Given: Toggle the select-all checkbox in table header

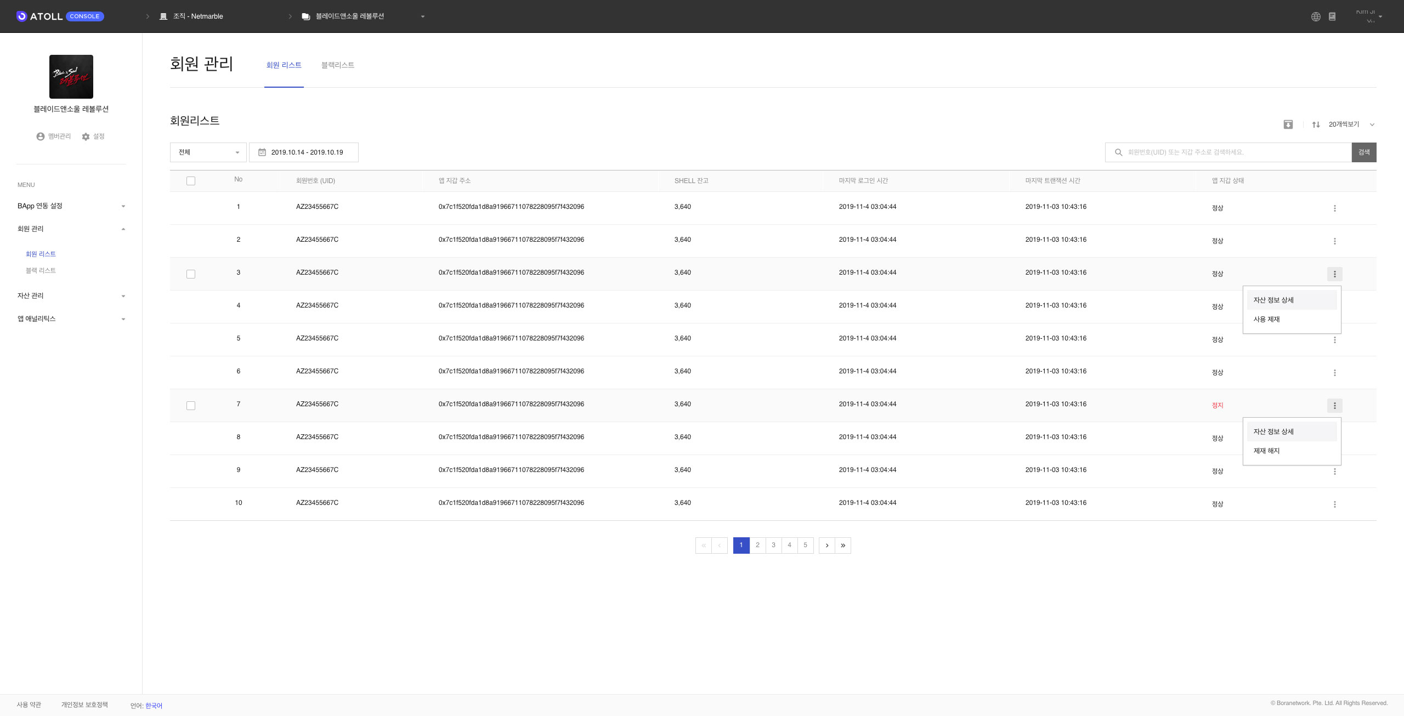Looking at the screenshot, I should (x=191, y=181).
